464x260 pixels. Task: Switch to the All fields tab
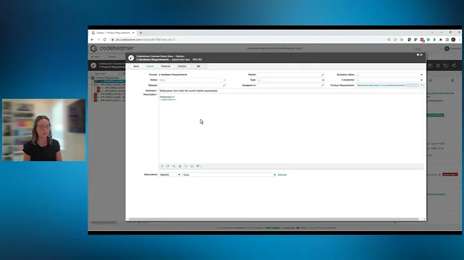tap(198, 66)
